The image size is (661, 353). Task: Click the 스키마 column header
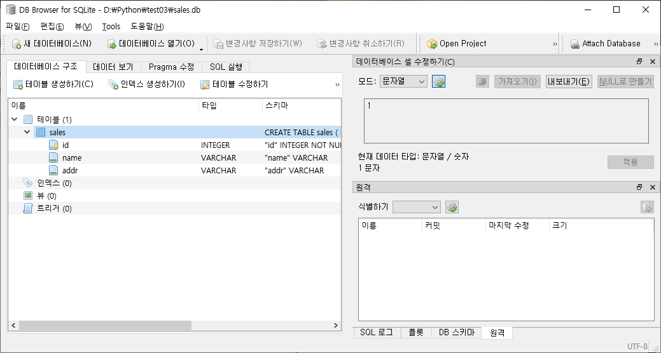click(302, 106)
